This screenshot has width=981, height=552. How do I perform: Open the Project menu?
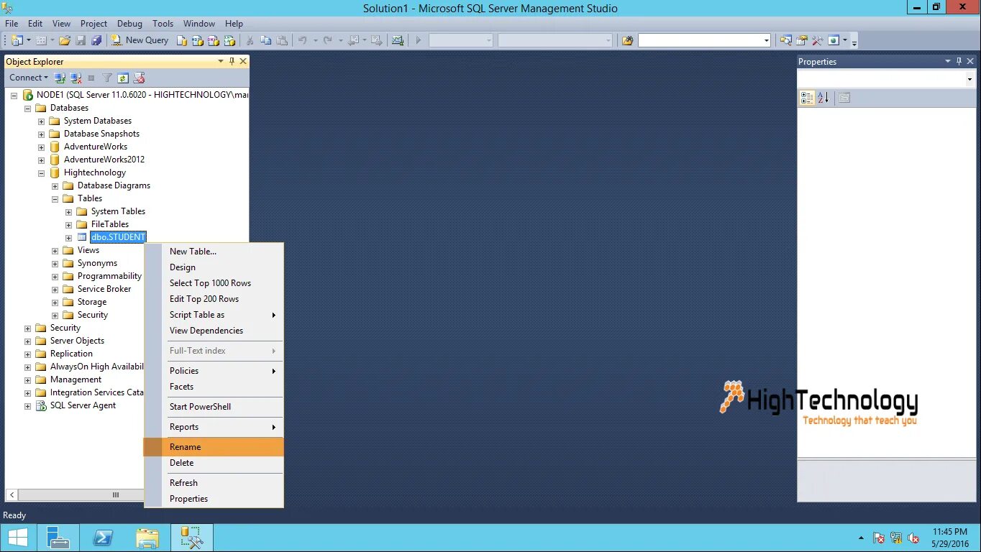click(93, 24)
